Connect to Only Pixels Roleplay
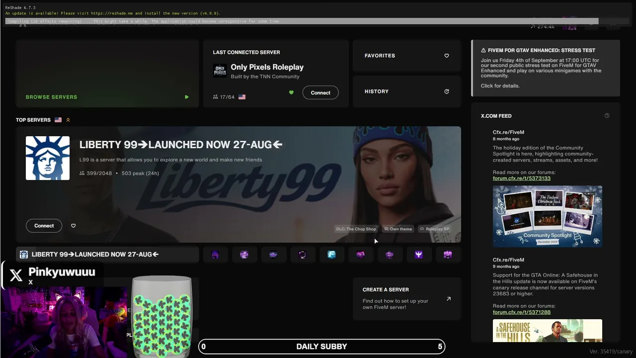Screen dimensions: 636x358 point(320,92)
